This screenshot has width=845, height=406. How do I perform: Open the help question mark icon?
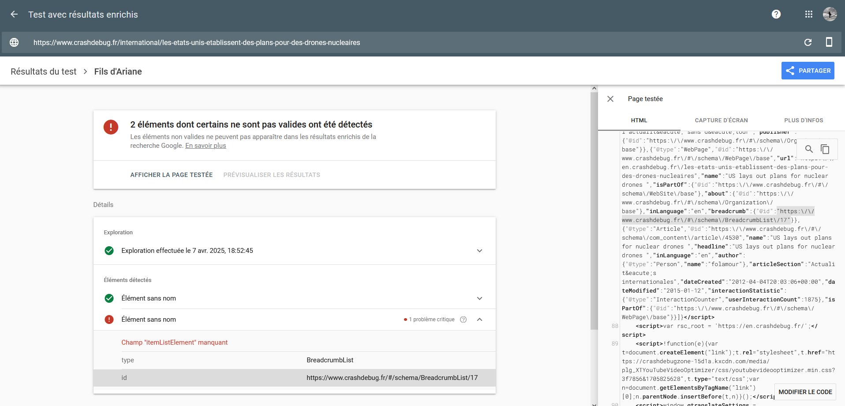[776, 15]
